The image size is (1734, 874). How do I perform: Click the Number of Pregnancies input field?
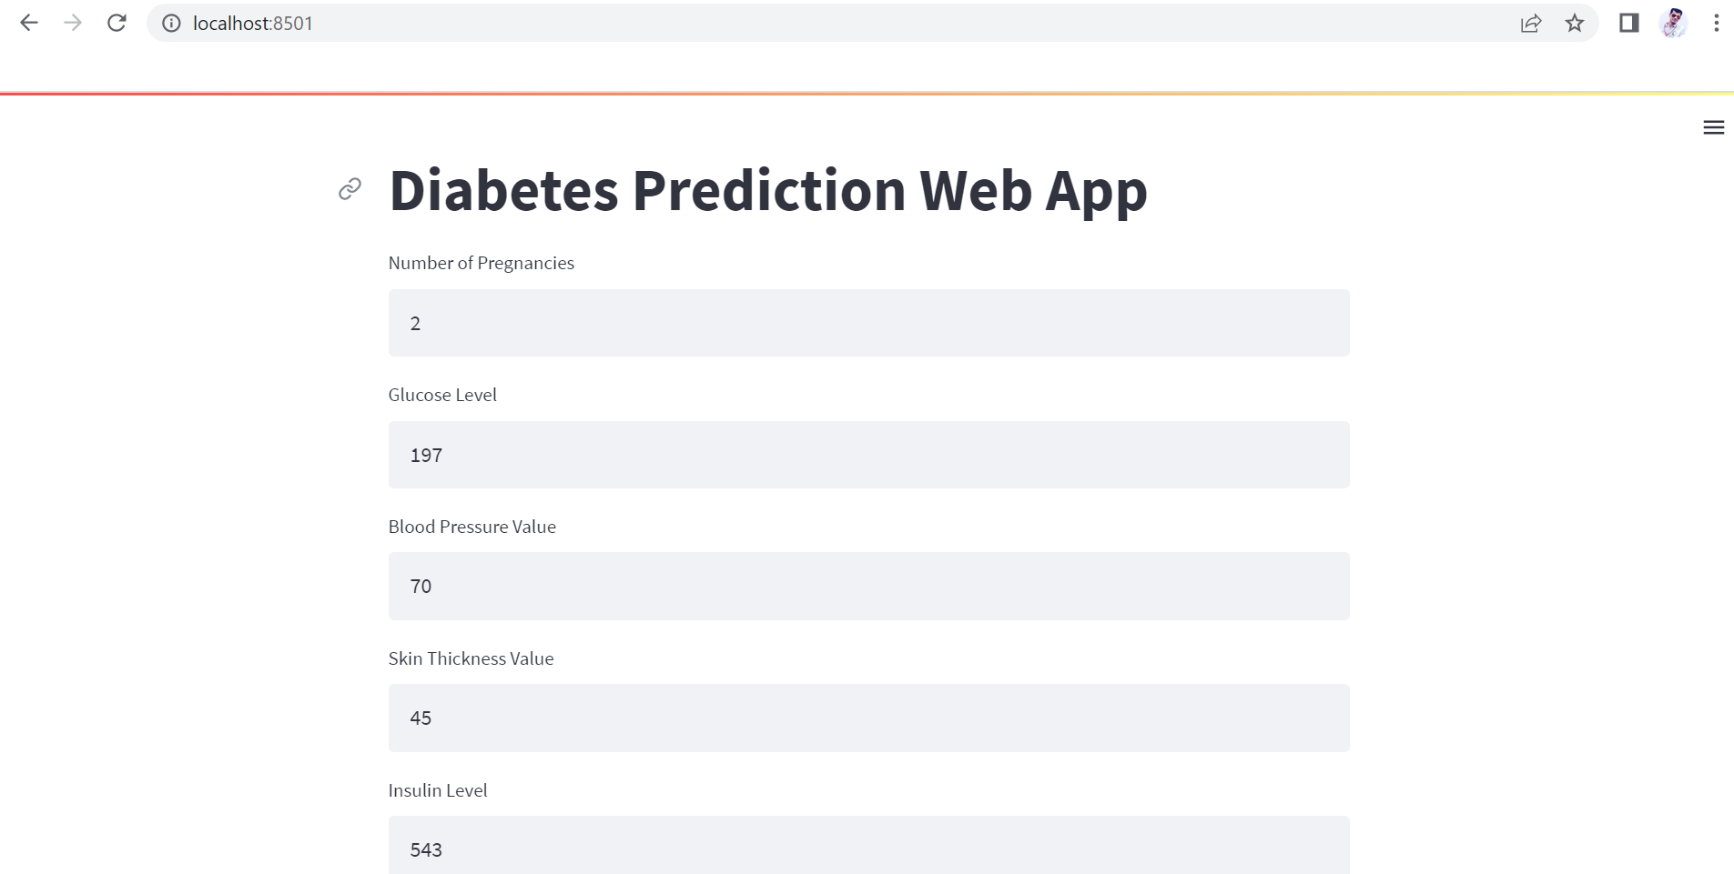pos(868,323)
